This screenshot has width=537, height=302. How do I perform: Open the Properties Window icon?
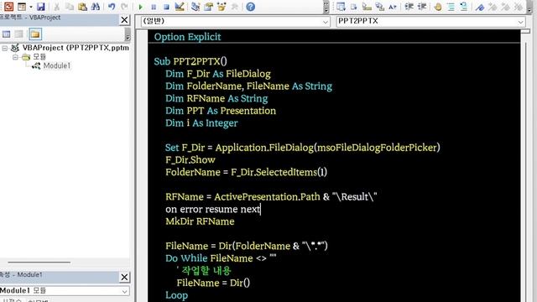[209, 7]
